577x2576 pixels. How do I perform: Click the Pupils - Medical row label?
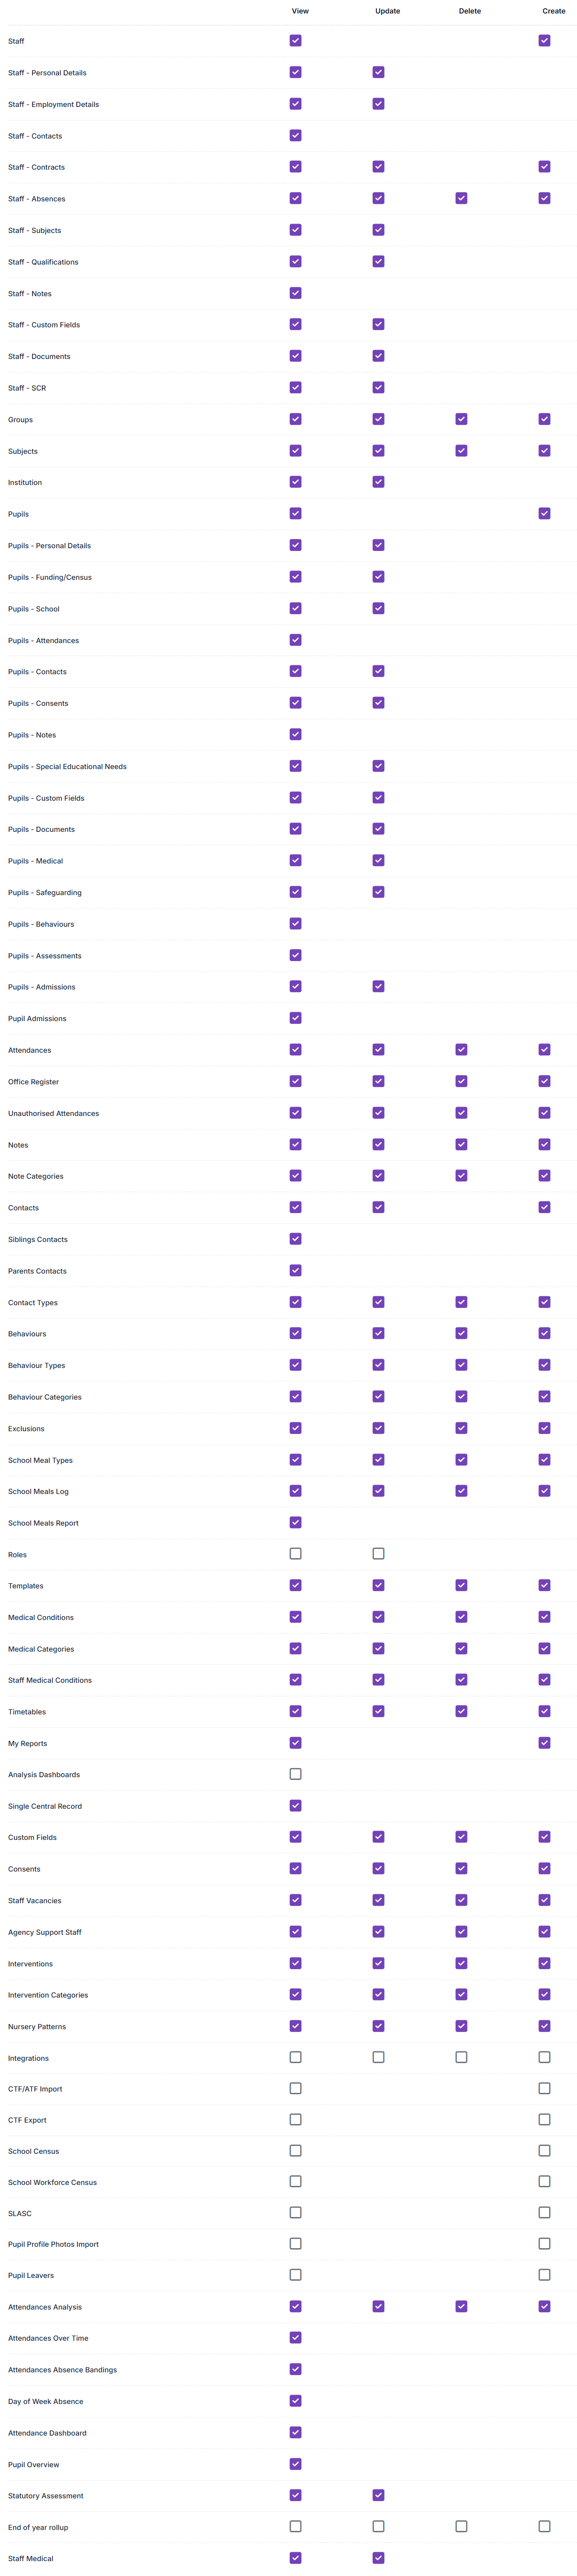[x=35, y=861]
